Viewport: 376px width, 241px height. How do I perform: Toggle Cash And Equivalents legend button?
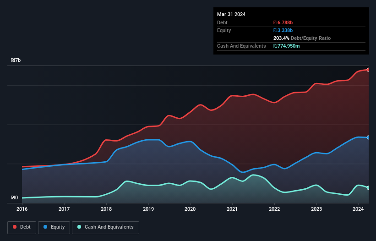pyautogui.click(x=105, y=227)
